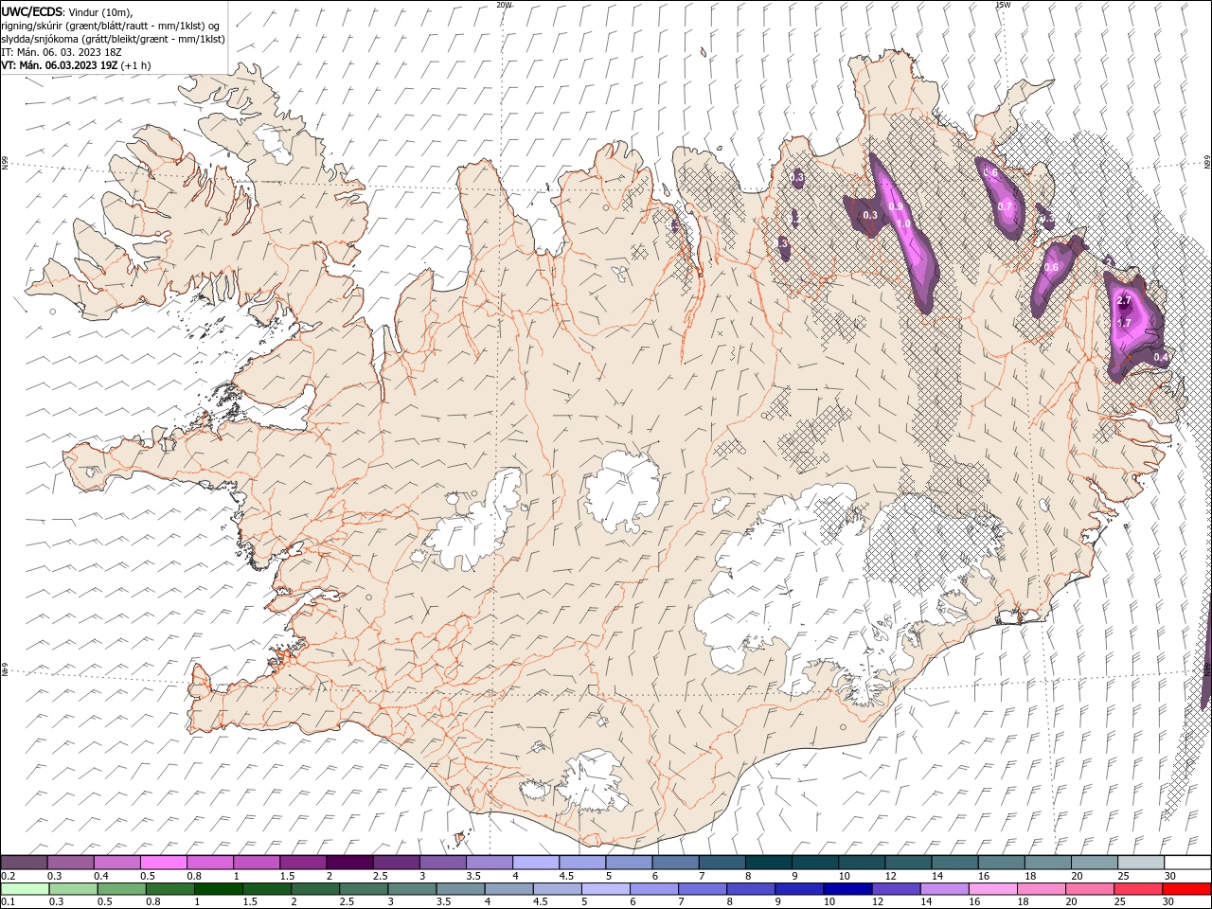
Task: Pick snow-scale swatch between 0.2 and 0.3
Action: (x=24, y=863)
